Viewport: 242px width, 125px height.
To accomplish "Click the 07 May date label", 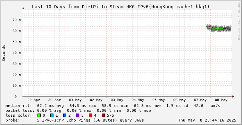I will pyautogui.click(x=200, y=100).
